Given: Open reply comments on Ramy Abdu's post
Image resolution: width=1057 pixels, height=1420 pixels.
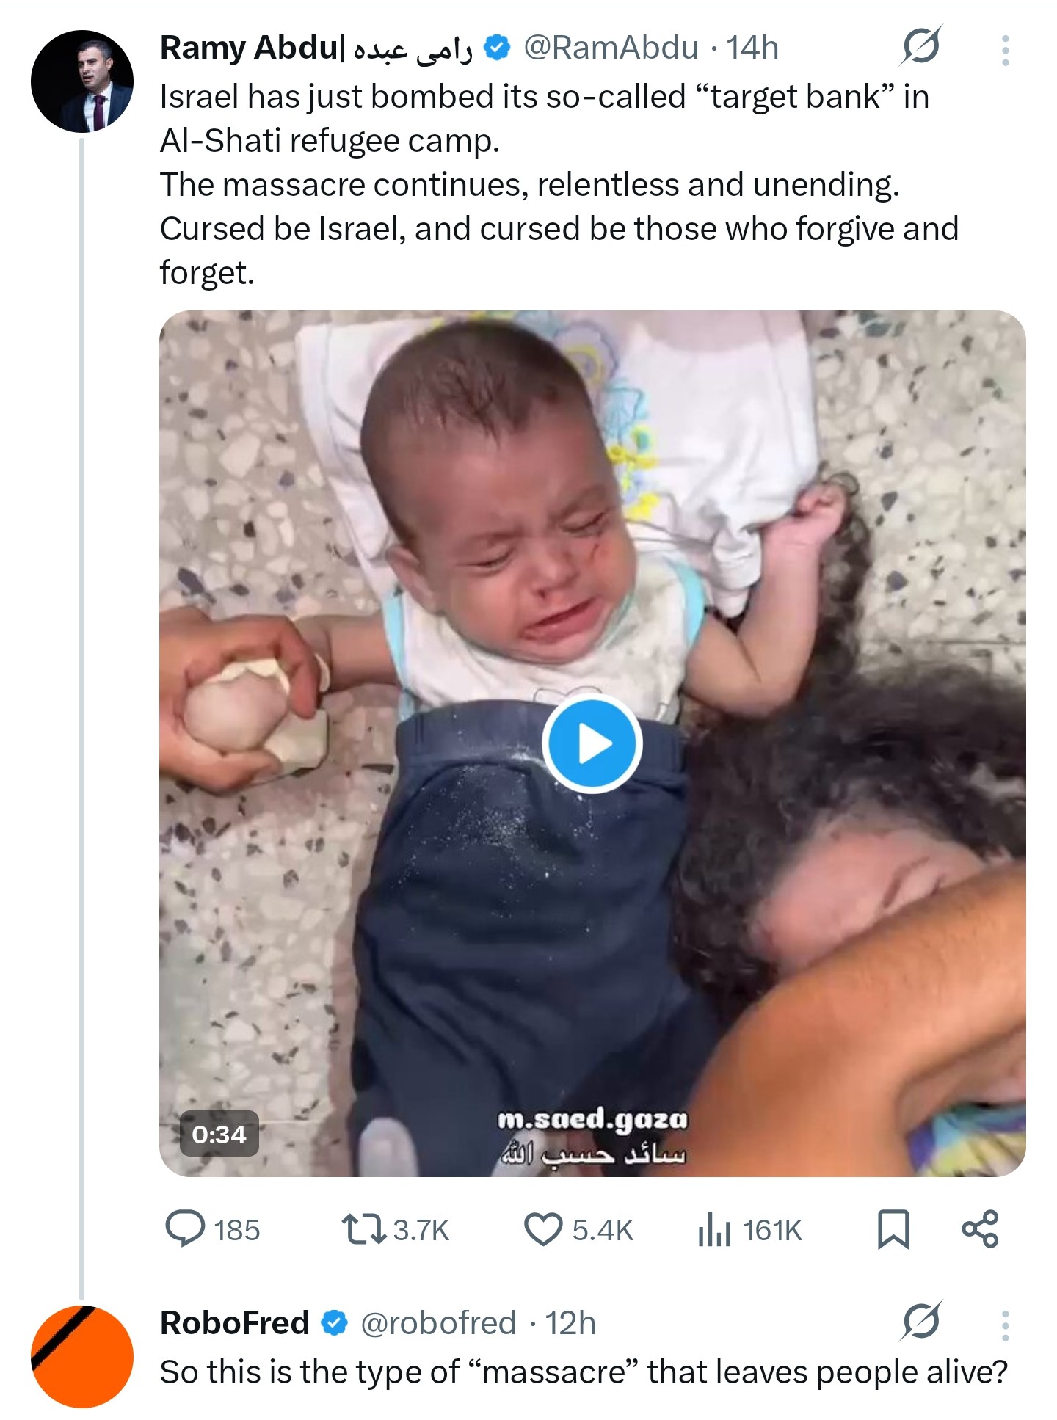Looking at the screenshot, I should (213, 1230).
